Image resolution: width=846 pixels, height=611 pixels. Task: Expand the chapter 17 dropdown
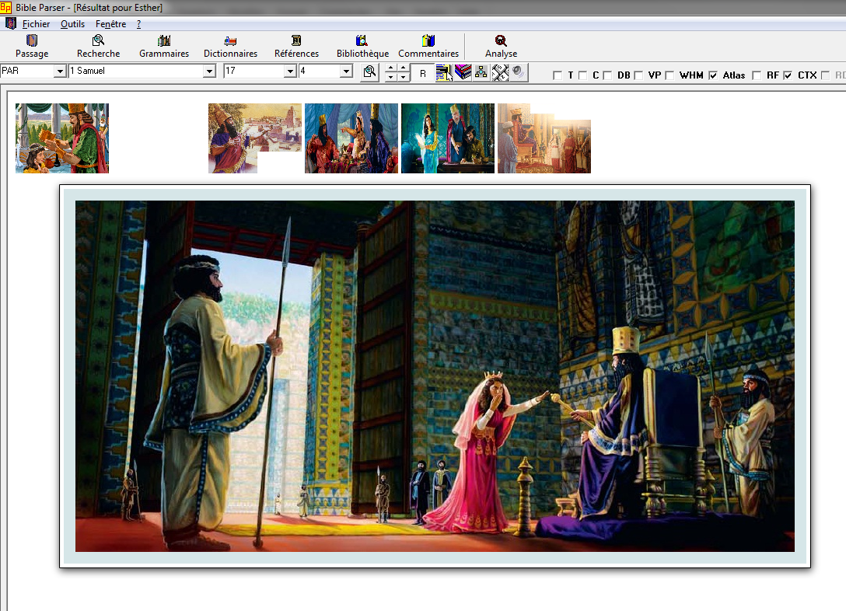click(x=290, y=72)
